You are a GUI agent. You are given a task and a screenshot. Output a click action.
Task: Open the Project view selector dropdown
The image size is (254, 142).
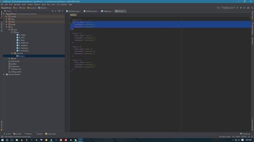point(10,11)
